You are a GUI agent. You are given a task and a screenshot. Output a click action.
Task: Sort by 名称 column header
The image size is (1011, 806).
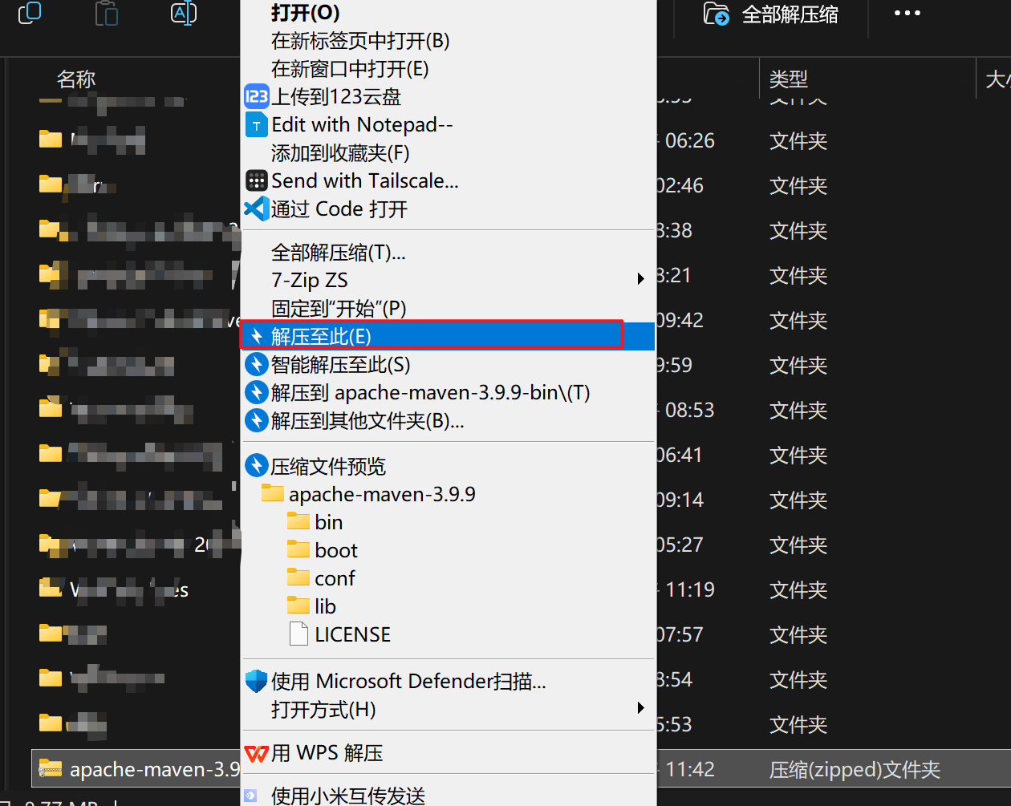(76, 79)
